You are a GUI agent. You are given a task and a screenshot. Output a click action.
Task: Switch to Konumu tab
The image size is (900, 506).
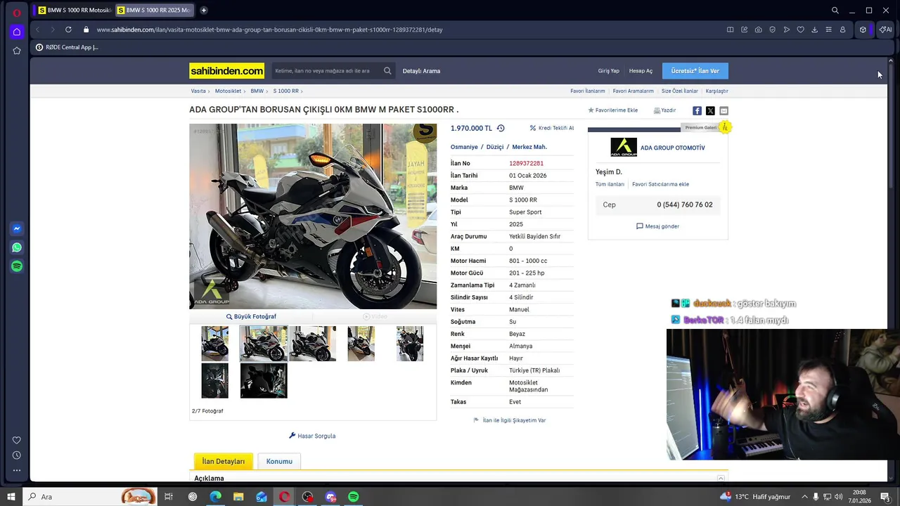(279, 461)
